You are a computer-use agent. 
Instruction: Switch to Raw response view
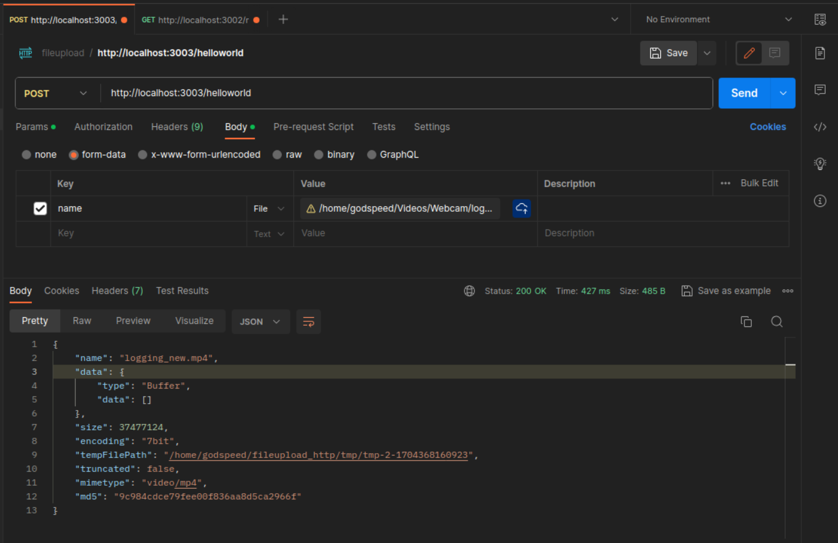coord(82,321)
